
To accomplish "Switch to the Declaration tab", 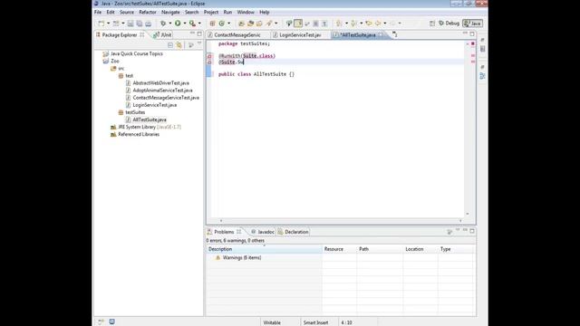I will 294,232.
